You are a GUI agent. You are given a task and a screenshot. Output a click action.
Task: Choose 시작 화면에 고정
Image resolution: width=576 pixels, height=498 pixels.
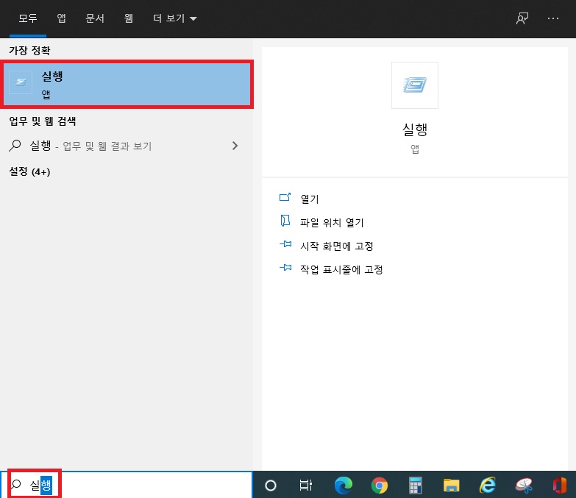337,246
